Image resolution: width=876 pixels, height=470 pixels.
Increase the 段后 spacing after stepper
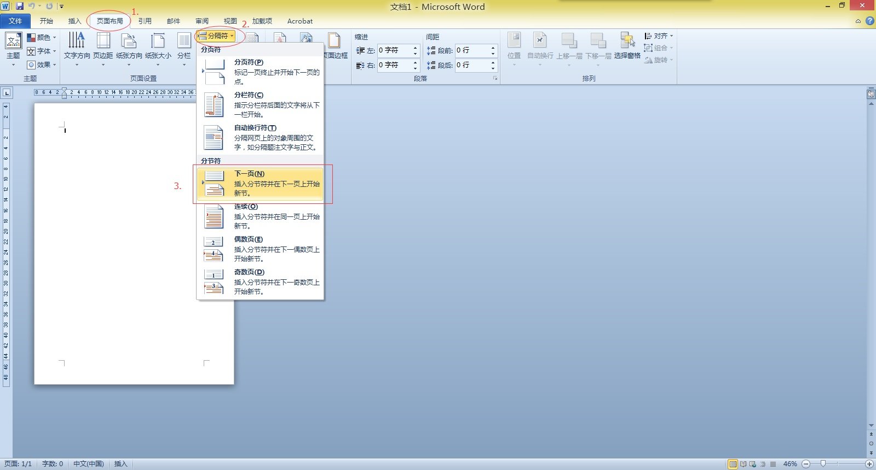pyautogui.click(x=493, y=62)
